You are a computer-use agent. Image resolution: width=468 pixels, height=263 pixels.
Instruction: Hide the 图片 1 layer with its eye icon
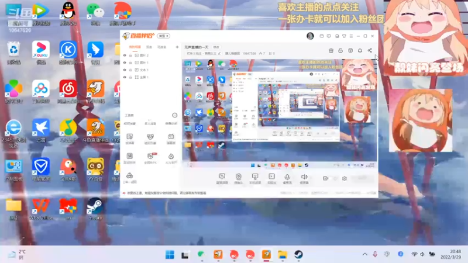[x=125, y=63]
